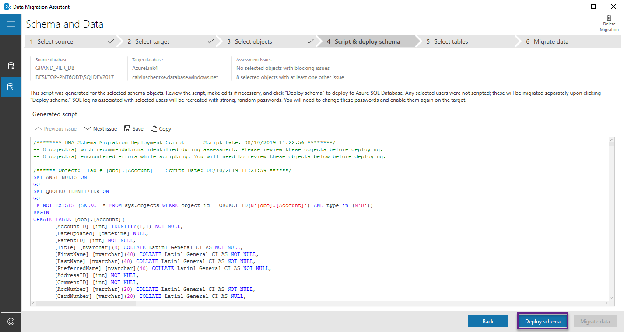Click the Back button

click(x=488, y=321)
